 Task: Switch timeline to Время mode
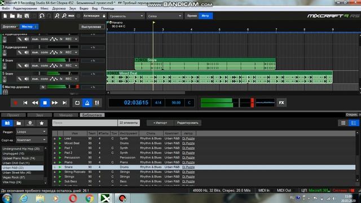[x=192, y=16]
